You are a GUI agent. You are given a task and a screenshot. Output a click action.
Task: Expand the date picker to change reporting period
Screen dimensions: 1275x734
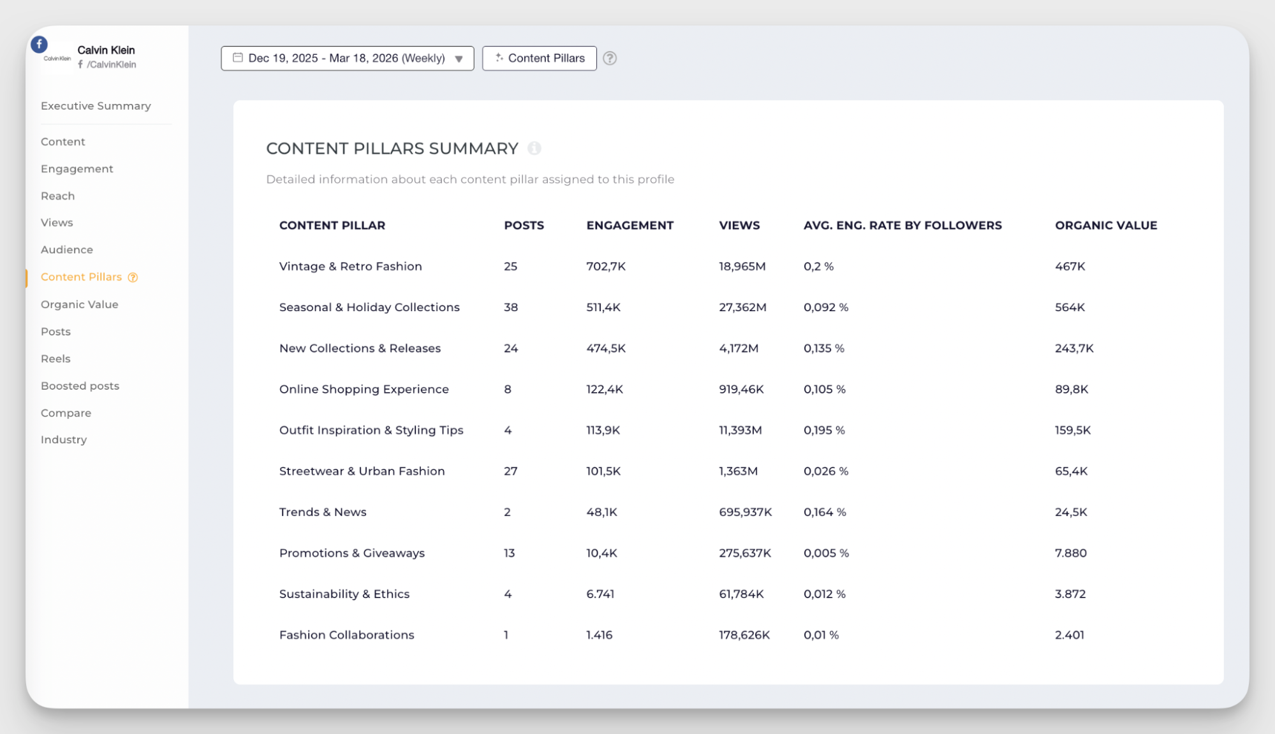point(348,58)
